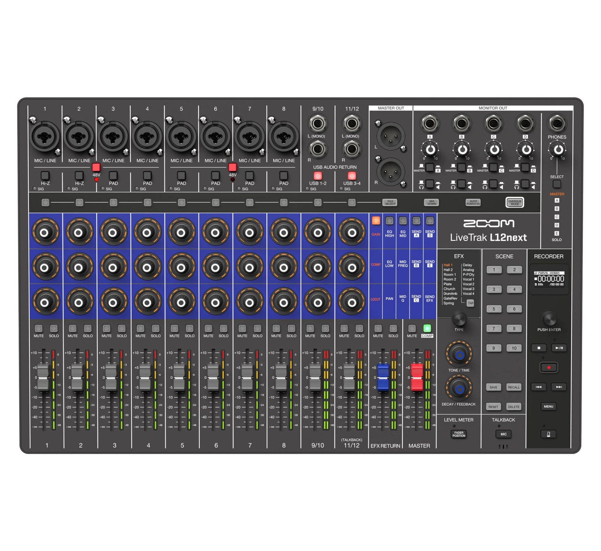Enable 48V phantom power for channels 1-4
601x551 pixels.
[95, 168]
